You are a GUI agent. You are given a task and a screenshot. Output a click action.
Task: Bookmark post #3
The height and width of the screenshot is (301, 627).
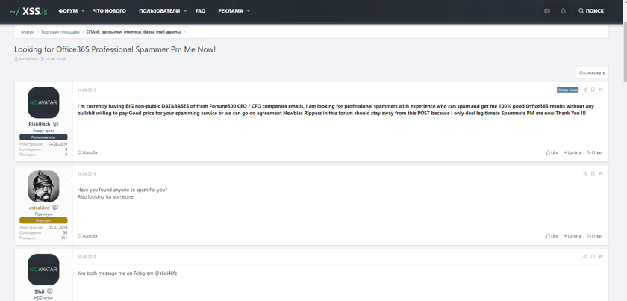(593, 257)
